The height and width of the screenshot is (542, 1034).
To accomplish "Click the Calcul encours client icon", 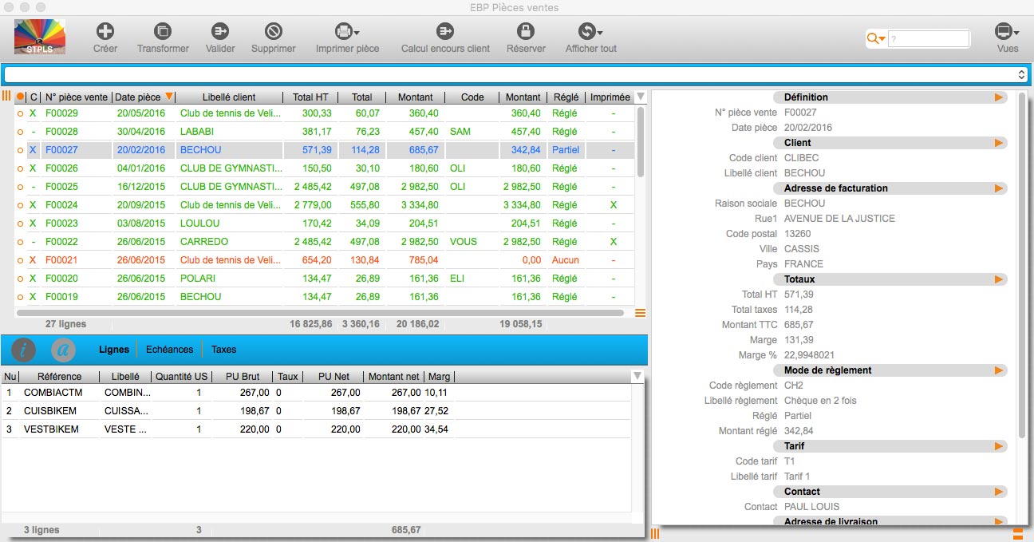I will point(445,32).
